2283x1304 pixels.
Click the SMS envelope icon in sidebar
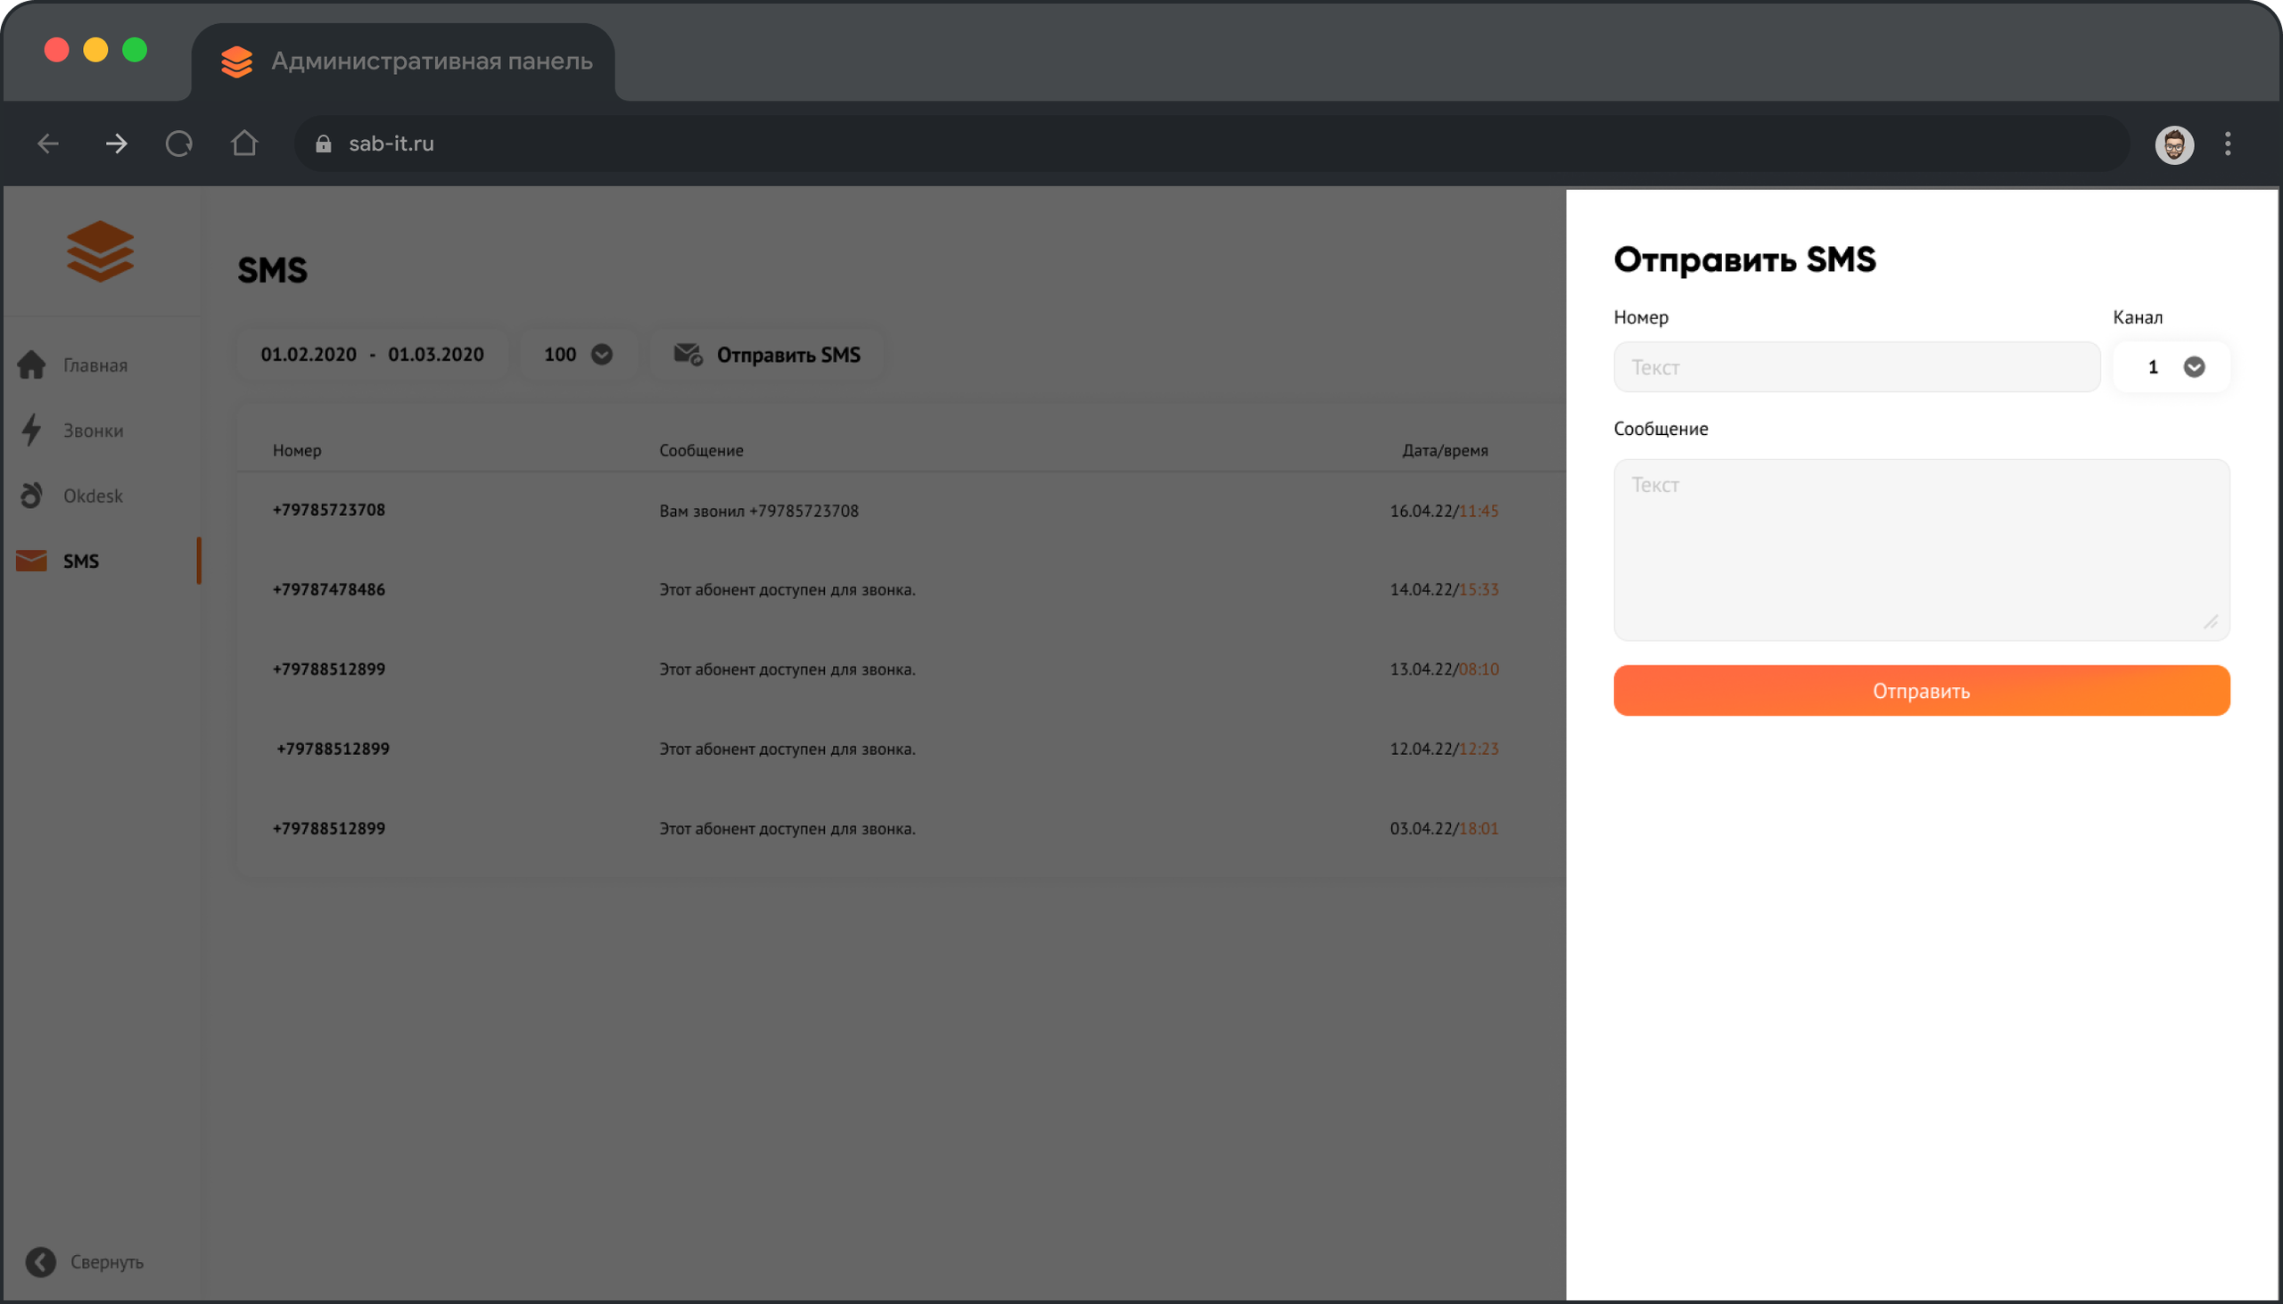tap(32, 561)
